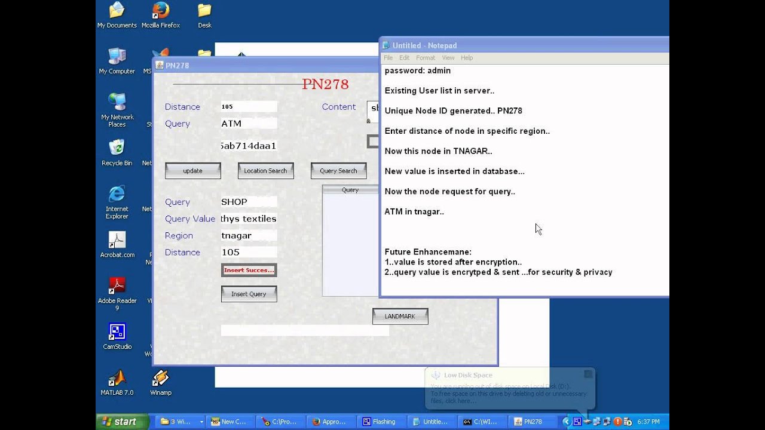The width and height of the screenshot is (765, 430).
Task: Open My Computer desktop icon
Action: [x=117, y=62]
